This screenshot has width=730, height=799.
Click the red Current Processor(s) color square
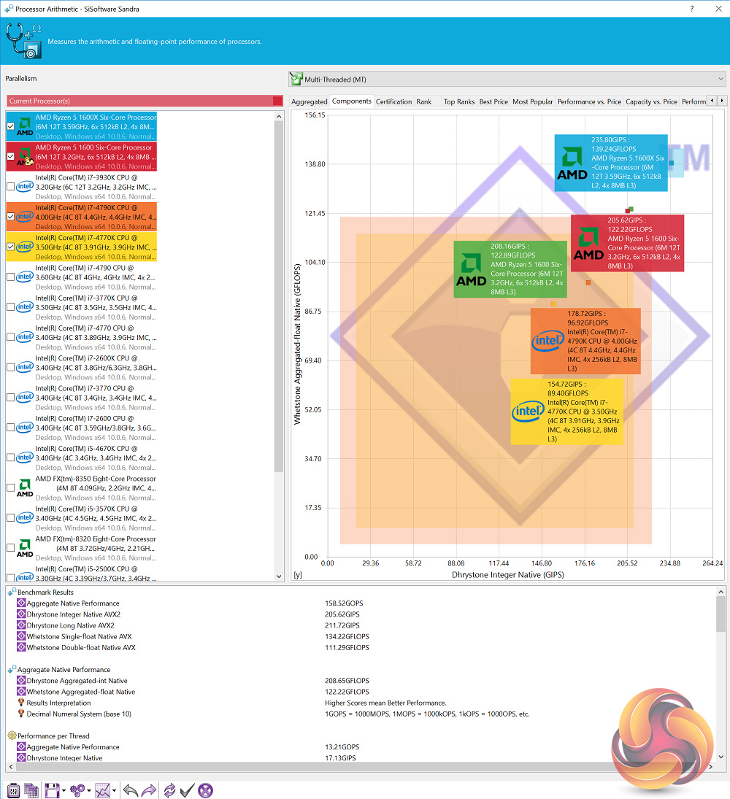click(x=277, y=101)
